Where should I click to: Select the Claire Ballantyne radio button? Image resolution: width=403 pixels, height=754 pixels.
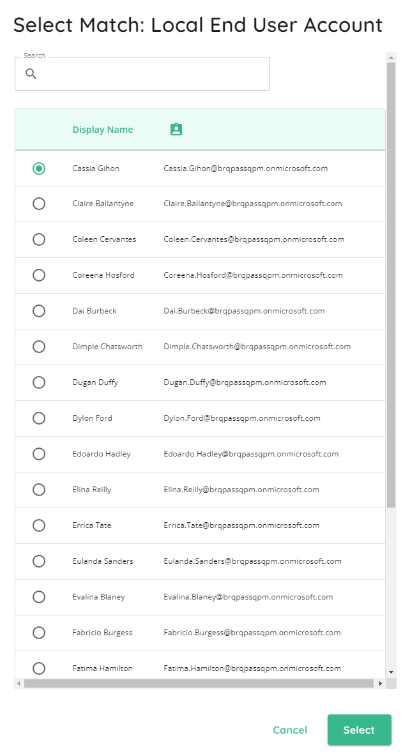coord(39,204)
